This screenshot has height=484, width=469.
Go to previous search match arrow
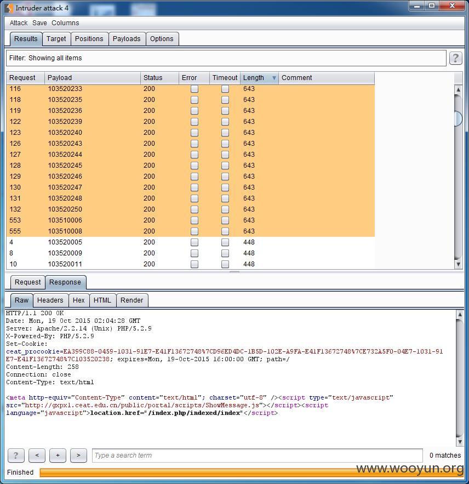pyautogui.click(x=37, y=455)
